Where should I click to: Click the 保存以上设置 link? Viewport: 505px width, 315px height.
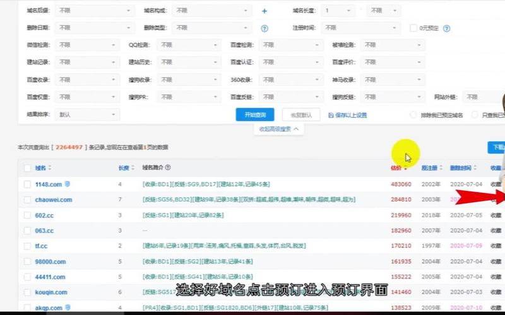(x=351, y=115)
